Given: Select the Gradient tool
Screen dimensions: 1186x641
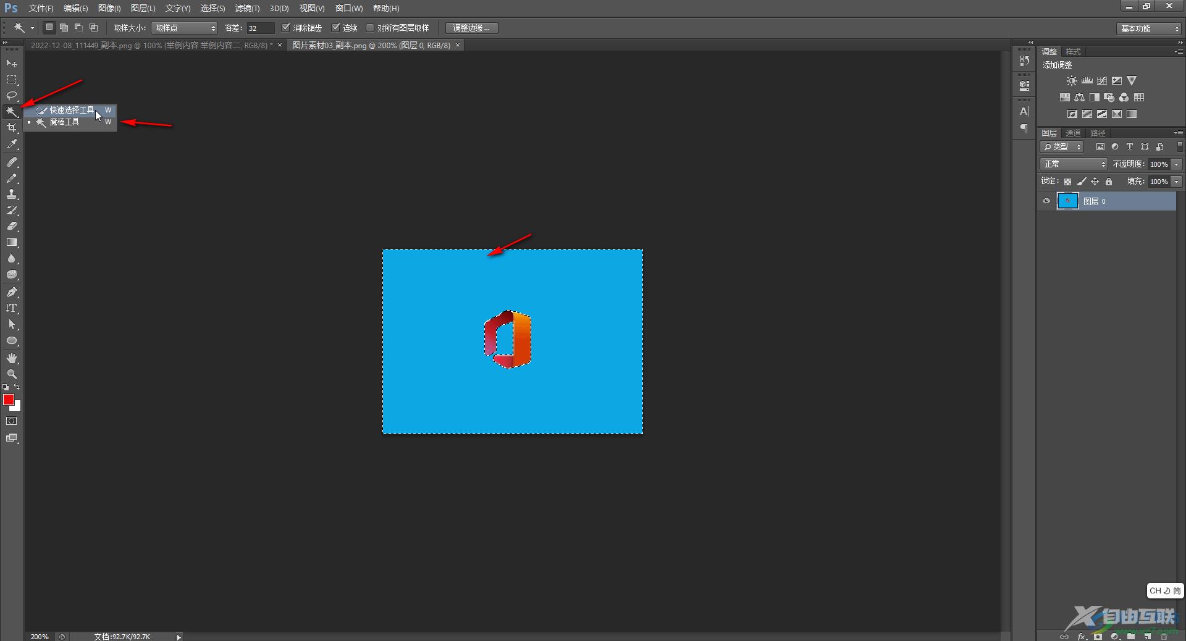Looking at the screenshot, I should (x=12, y=243).
